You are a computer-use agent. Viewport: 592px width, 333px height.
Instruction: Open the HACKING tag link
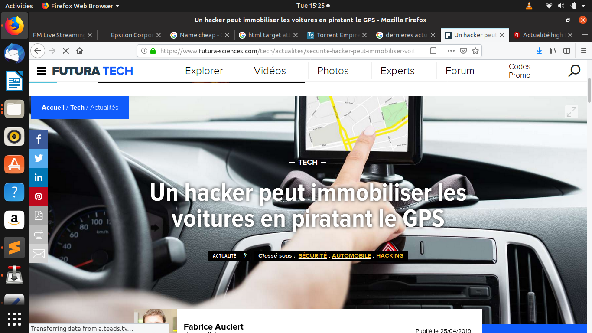390,256
